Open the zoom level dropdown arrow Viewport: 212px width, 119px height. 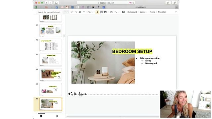93,12
